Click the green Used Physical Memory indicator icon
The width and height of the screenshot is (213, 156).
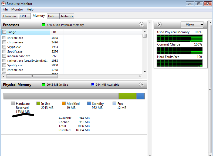44,25
